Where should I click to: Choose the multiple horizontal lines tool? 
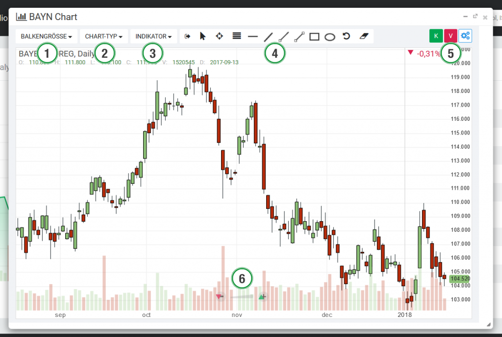[237, 36]
